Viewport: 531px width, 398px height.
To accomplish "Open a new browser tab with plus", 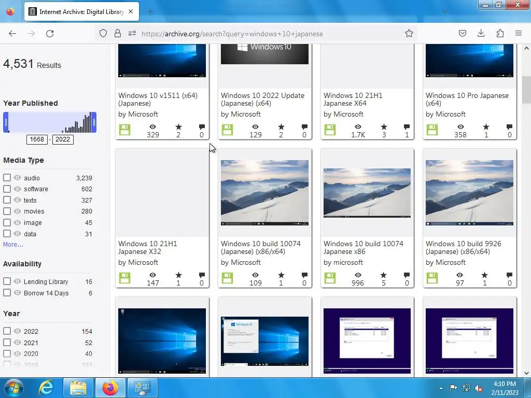I will 150,12.
